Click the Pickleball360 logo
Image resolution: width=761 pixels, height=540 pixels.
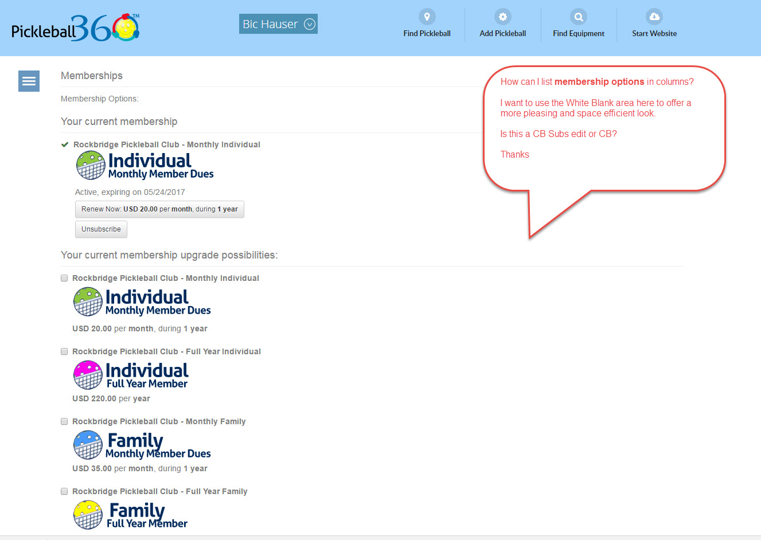pos(76,28)
